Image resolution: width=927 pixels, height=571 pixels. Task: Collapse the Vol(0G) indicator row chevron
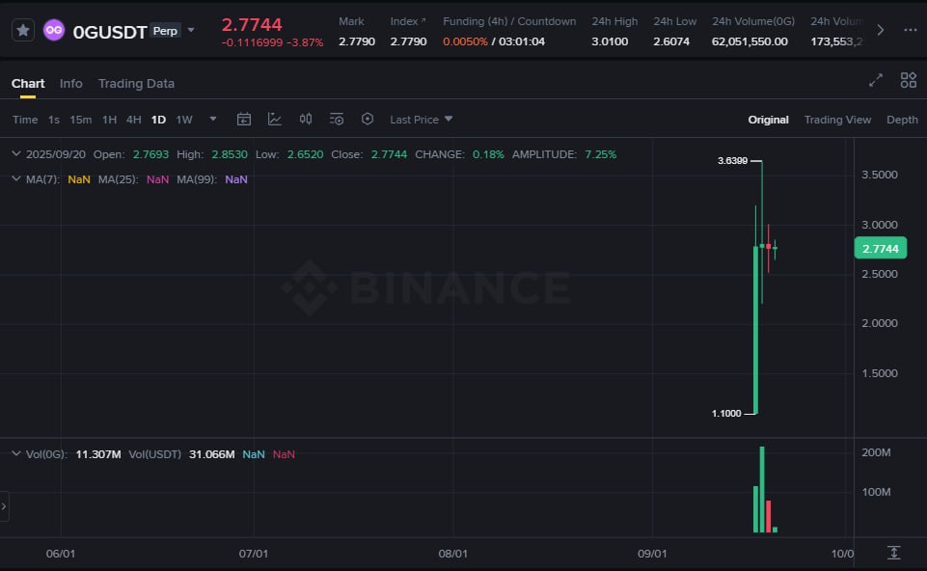coord(16,453)
